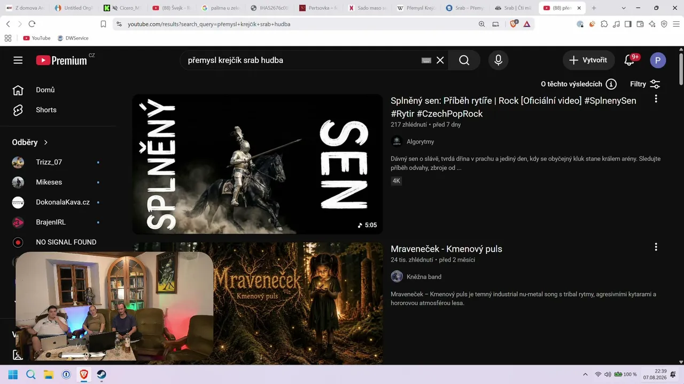Switch to the palirna Google tab

[221, 8]
